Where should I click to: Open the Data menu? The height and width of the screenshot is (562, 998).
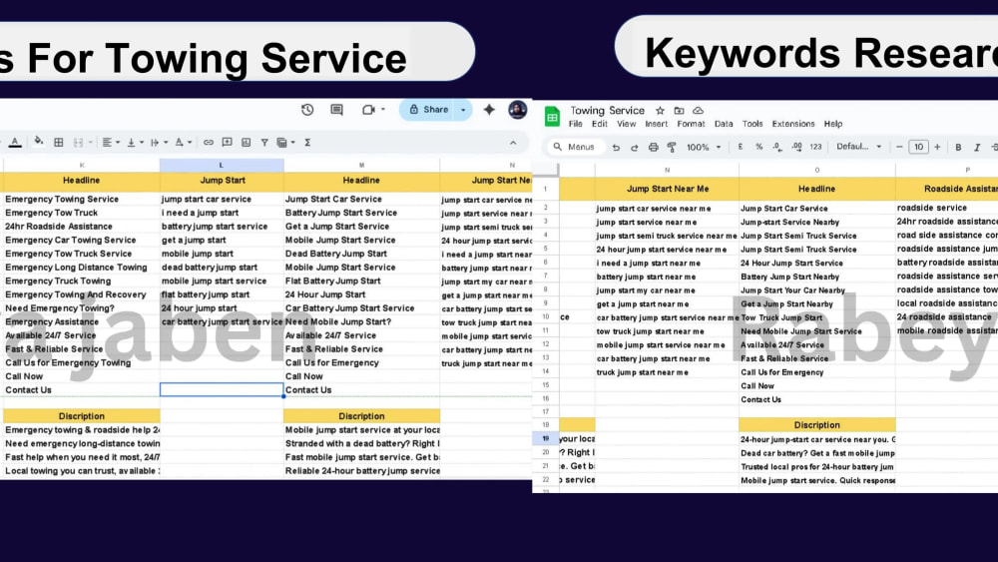tap(724, 124)
